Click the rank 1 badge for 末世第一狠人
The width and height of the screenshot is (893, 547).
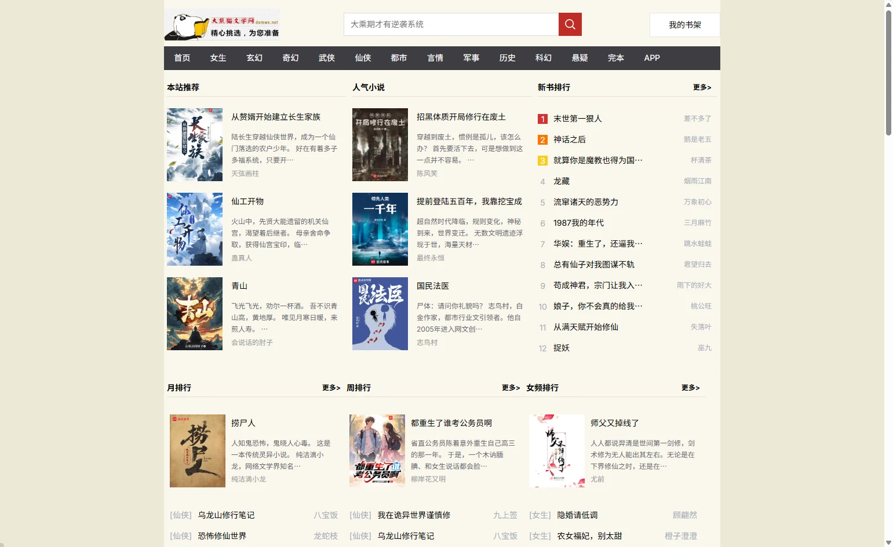(542, 119)
